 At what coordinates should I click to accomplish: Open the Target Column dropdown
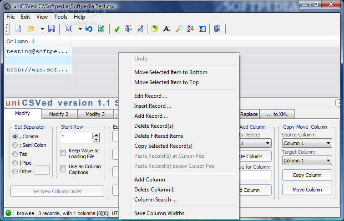point(307,161)
